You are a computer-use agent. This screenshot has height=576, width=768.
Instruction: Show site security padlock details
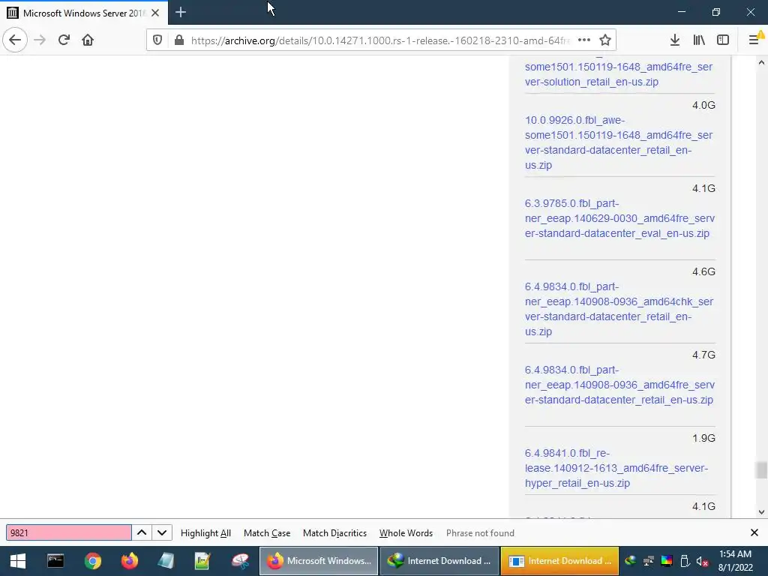(179, 40)
